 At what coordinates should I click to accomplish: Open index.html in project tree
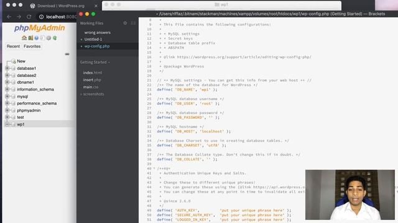(93, 72)
